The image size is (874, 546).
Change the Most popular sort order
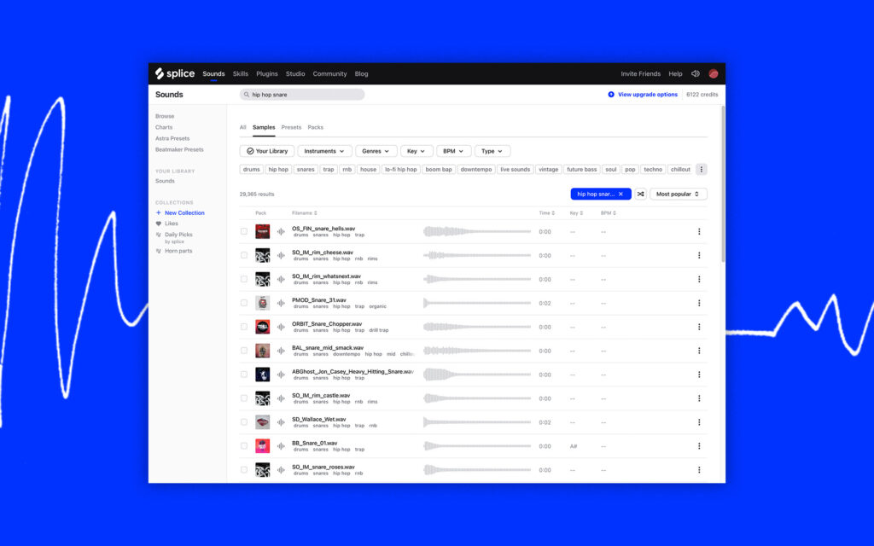[x=678, y=194]
